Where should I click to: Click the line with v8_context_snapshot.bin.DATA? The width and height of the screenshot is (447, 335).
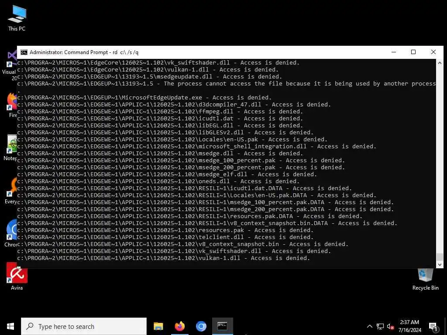(207, 223)
